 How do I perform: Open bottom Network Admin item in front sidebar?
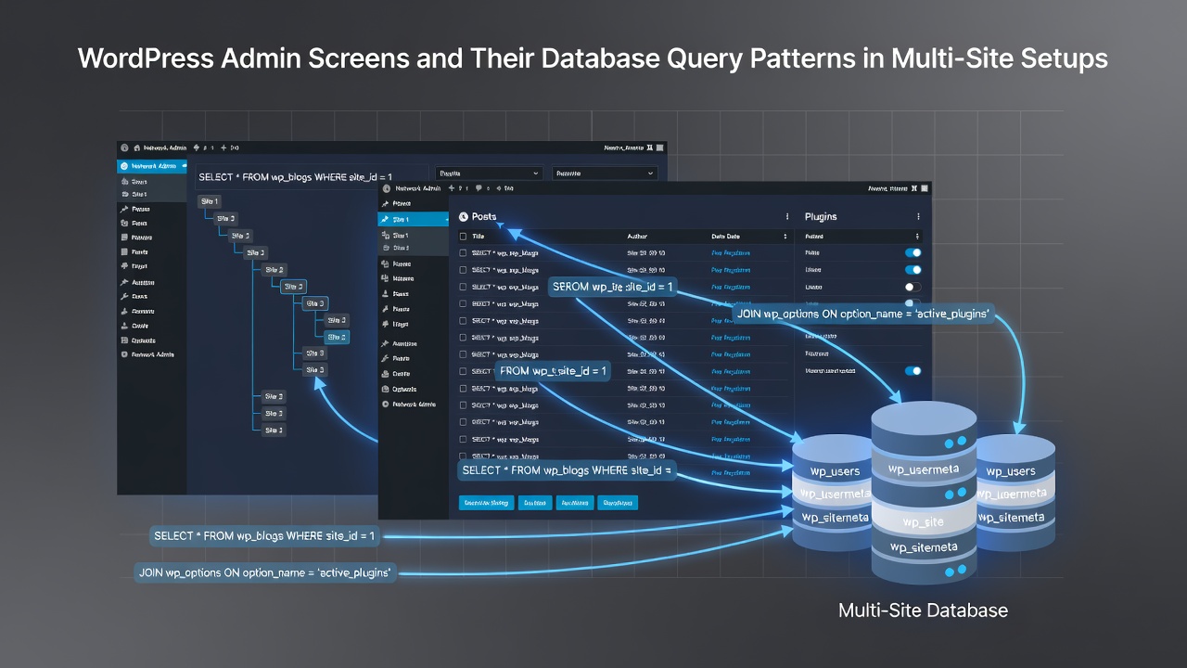pyautogui.click(x=412, y=405)
